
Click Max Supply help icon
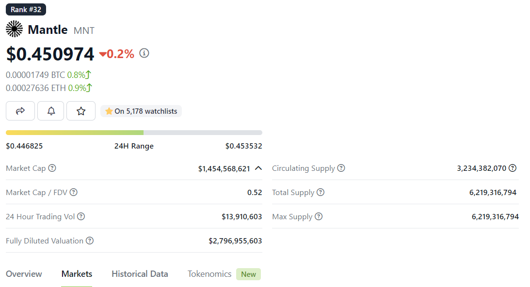319,216
